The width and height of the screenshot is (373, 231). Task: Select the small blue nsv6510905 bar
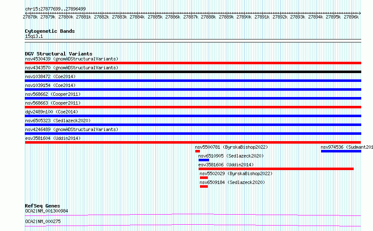[204, 160]
